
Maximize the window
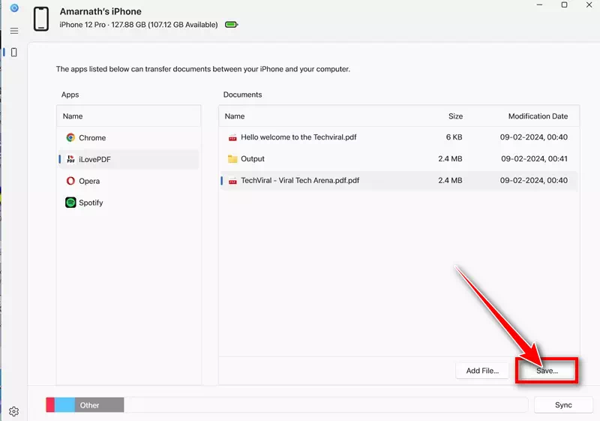(x=564, y=5)
